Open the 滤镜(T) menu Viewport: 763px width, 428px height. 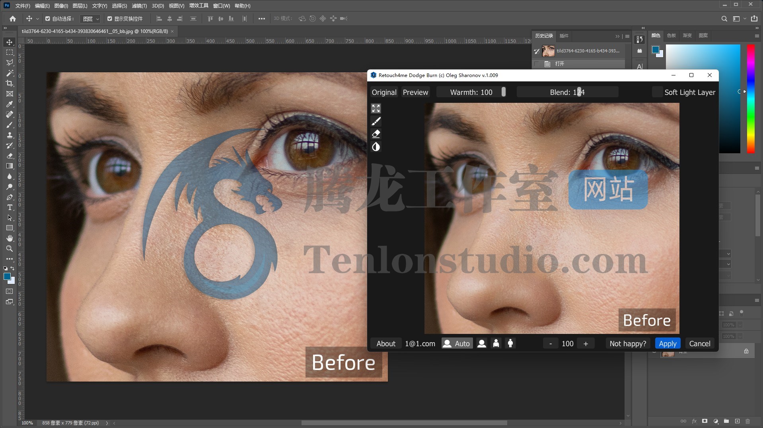pyautogui.click(x=139, y=6)
